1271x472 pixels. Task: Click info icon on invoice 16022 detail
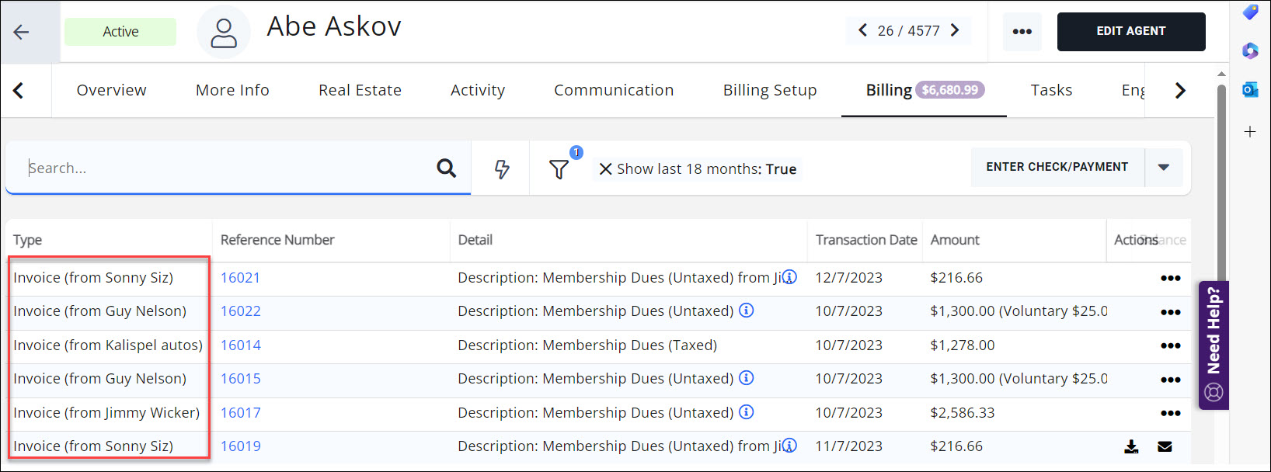746,311
